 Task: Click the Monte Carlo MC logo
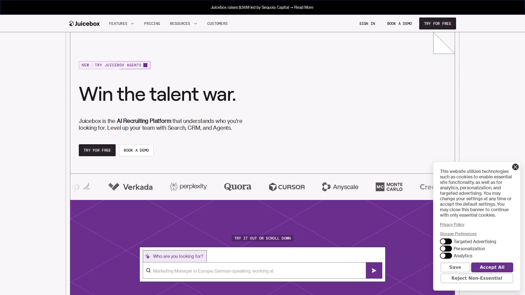click(x=380, y=187)
